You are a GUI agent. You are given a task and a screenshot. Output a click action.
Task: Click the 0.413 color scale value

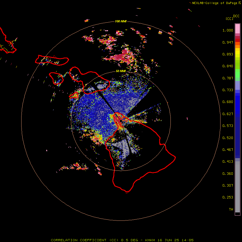(228, 162)
